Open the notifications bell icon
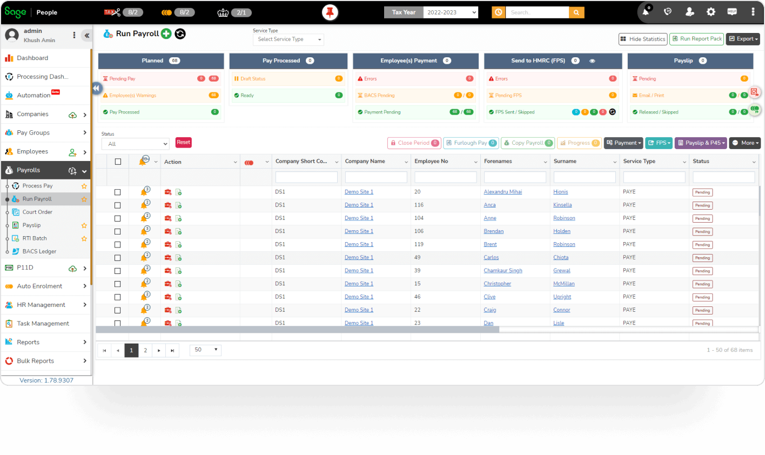765x455 pixels. coord(645,11)
